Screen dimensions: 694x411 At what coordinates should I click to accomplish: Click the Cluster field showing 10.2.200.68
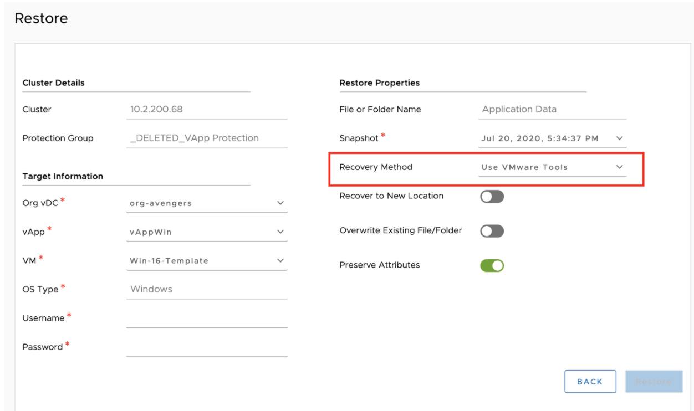(x=206, y=110)
